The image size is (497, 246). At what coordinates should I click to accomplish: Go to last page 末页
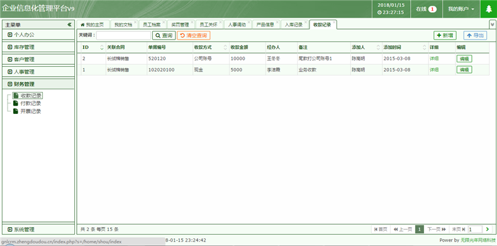(459, 229)
